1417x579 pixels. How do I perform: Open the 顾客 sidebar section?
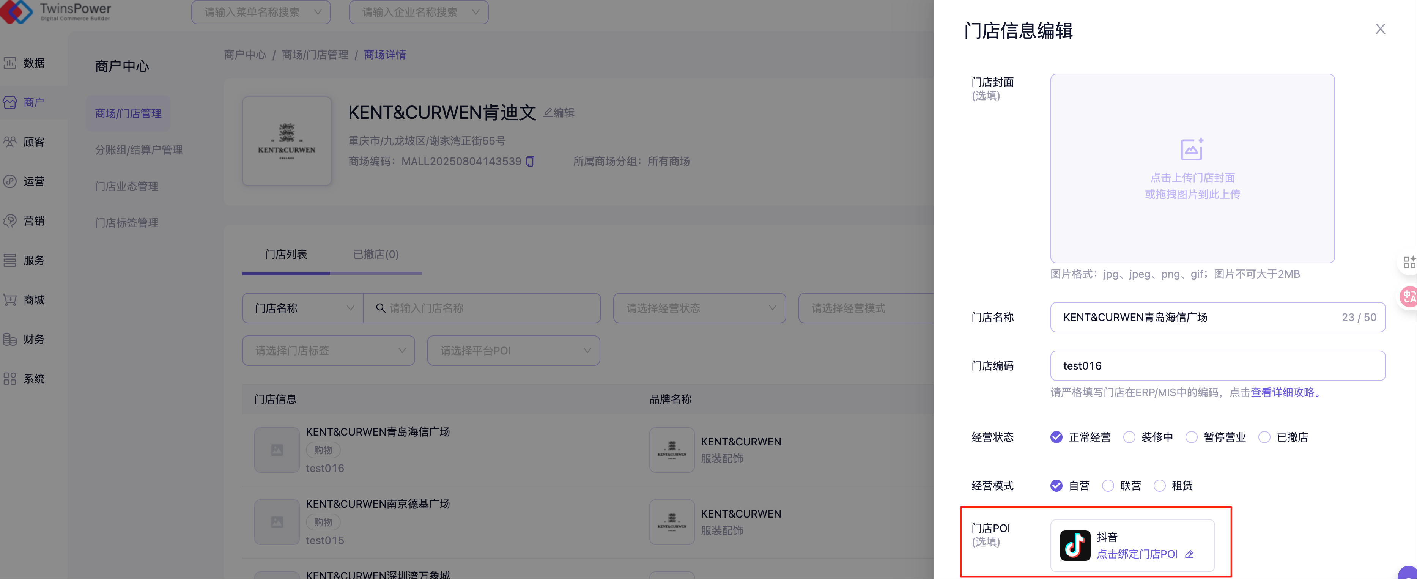click(33, 142)
